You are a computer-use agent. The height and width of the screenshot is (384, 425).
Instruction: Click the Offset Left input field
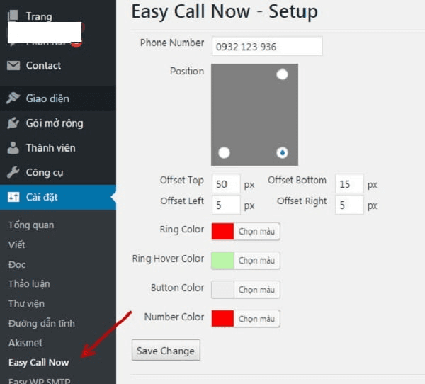[x=226, y=205]
